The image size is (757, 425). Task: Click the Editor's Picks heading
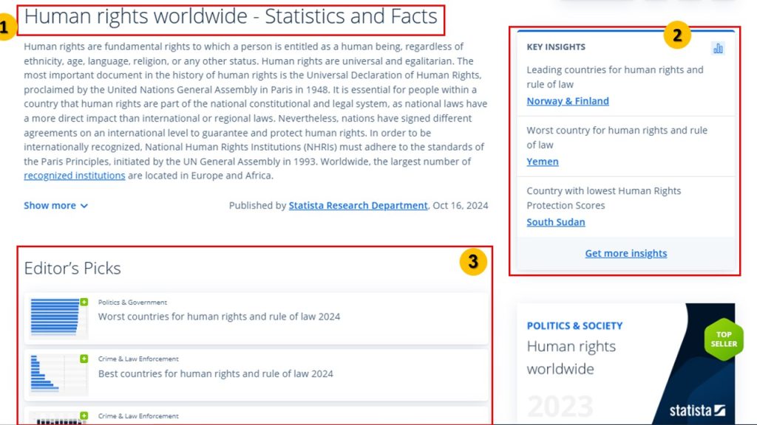[72, 268]
